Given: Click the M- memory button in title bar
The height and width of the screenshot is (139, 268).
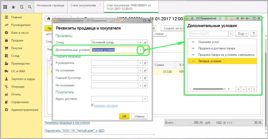Looking at the screenshot, I should (248, 18).
